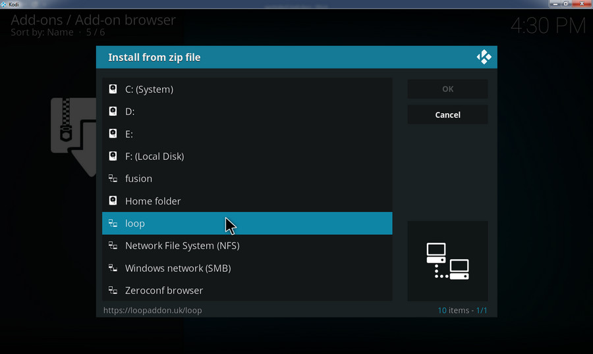Select the highlighted loop source

point(247,223)
